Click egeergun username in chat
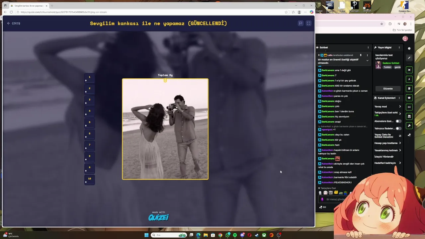Image resolution: width=425 pixels, height=239 pixels. [327, 129]
